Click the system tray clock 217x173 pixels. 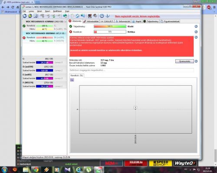pyautogui.click(x=207, y=170)
